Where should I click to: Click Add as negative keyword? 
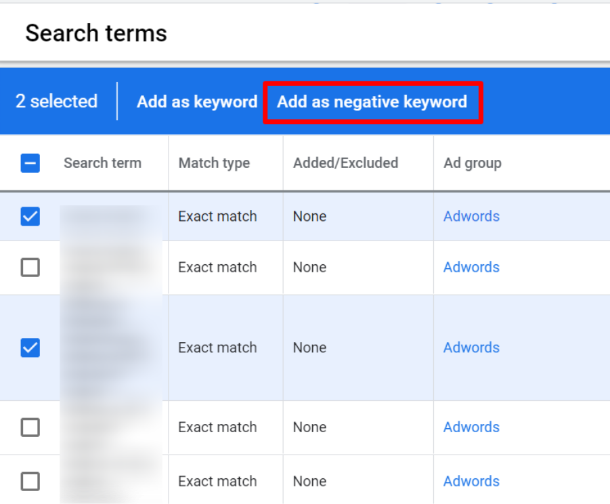[372, 102]
